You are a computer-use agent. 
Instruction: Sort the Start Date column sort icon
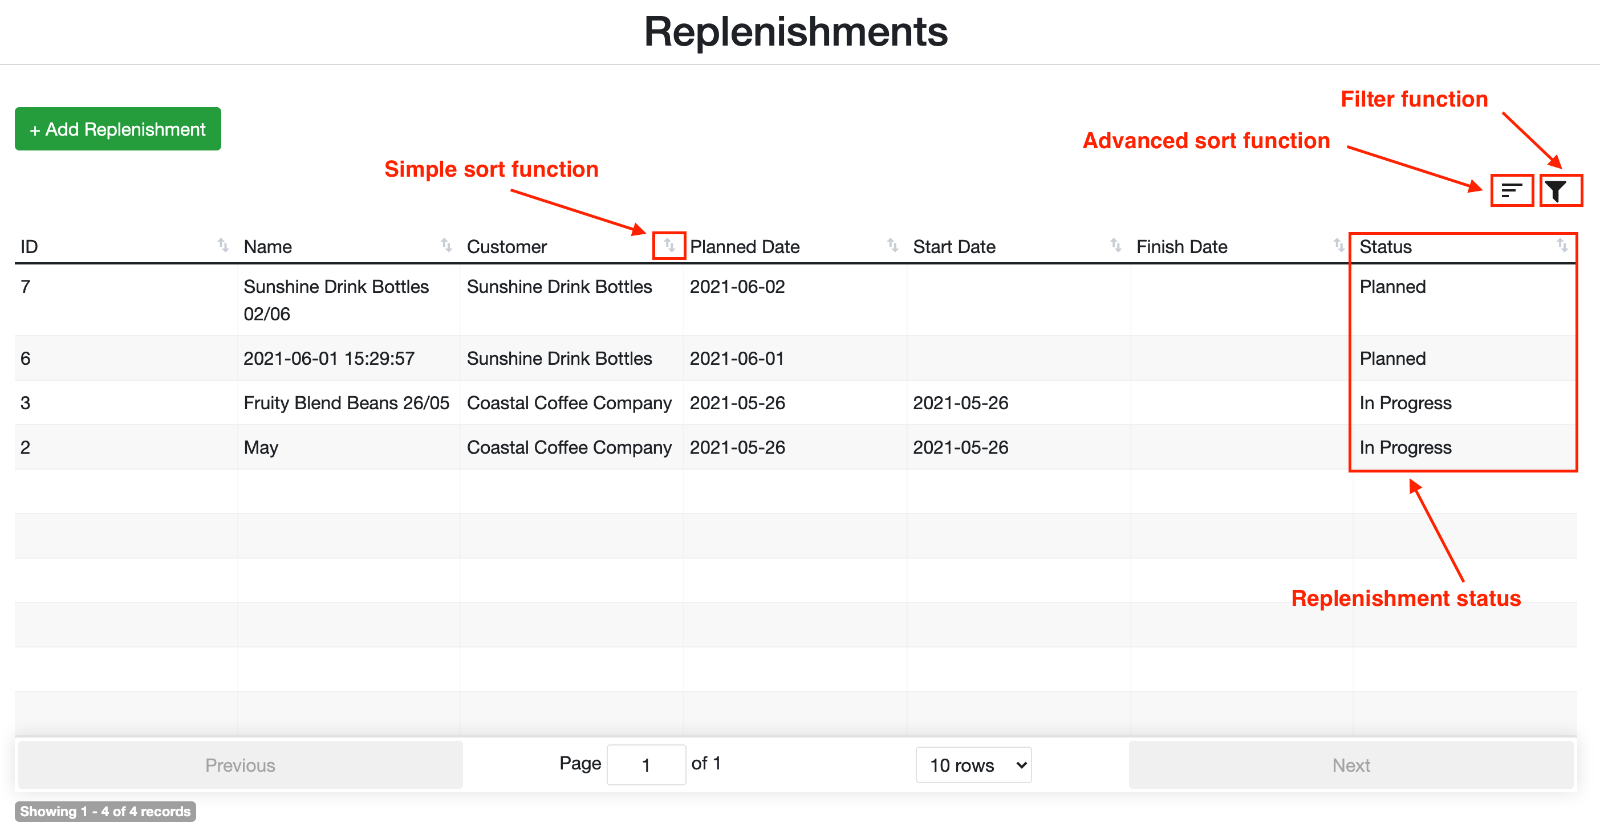(x=1115, y=246)
